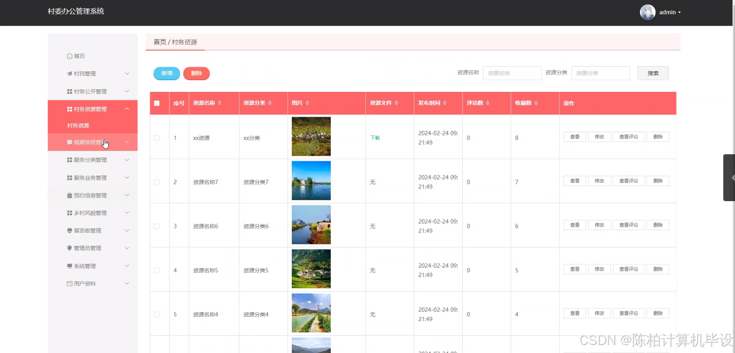Image resolution: width=735 pixels, height=353 pixels.
Task: Check the row for xx资源
Action: coord(157,138)
